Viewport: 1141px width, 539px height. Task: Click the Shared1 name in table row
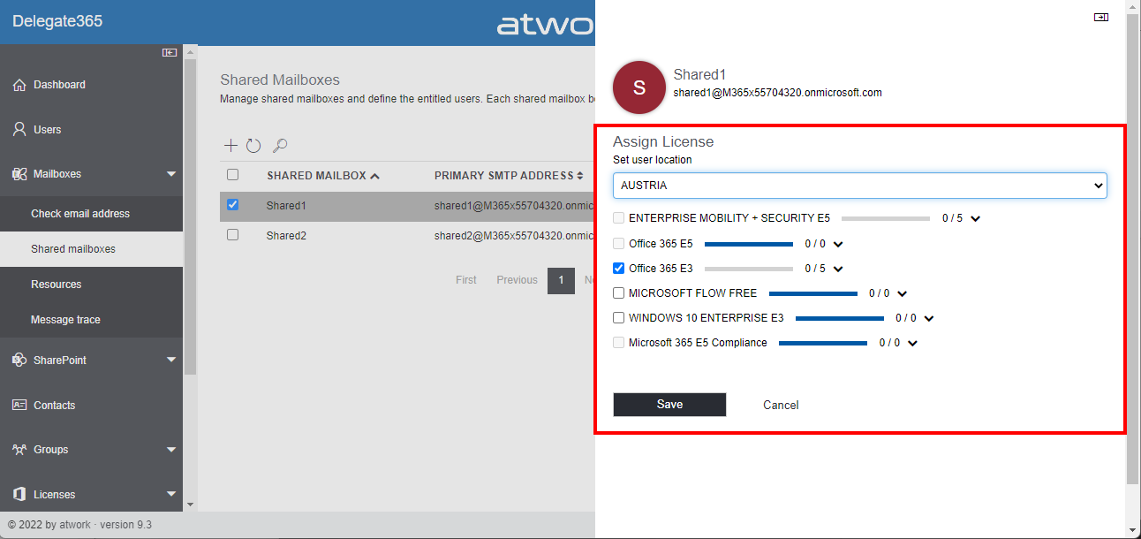(x=286, y=205)
